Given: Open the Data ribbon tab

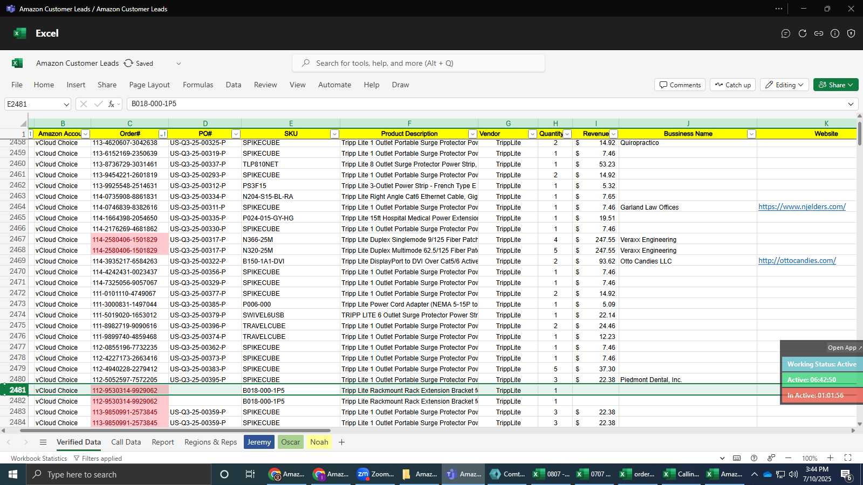Looking at the screenshot, I should (234, 85).
